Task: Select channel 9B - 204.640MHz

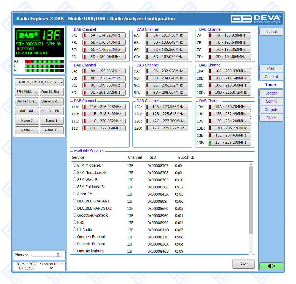Action: [167, 78]
